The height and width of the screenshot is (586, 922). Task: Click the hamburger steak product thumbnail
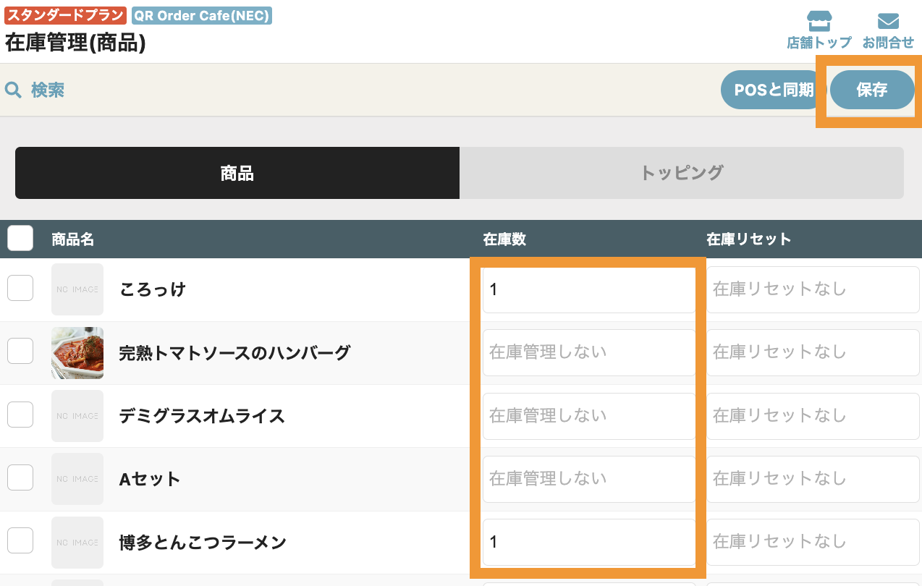tap(77, 353)
